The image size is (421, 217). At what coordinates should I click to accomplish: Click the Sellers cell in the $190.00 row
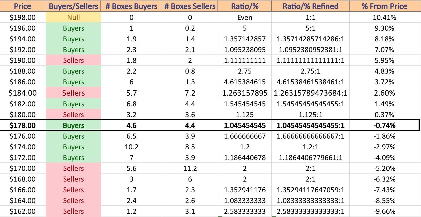(73, 60)
